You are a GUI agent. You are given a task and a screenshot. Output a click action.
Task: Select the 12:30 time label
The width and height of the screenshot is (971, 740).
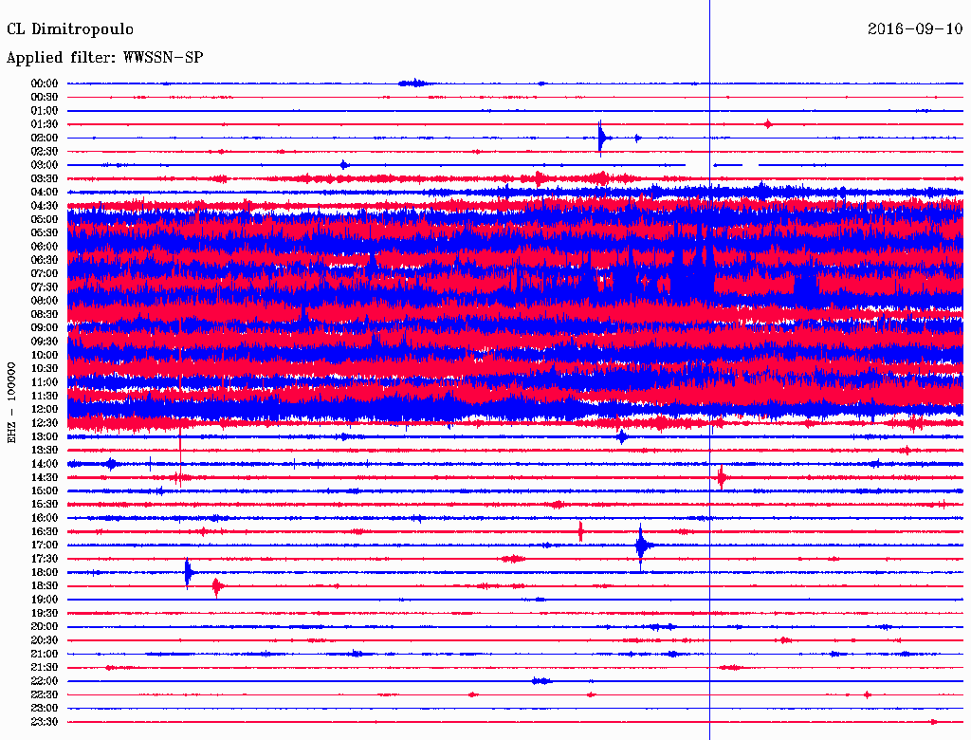tap(45, 423)
